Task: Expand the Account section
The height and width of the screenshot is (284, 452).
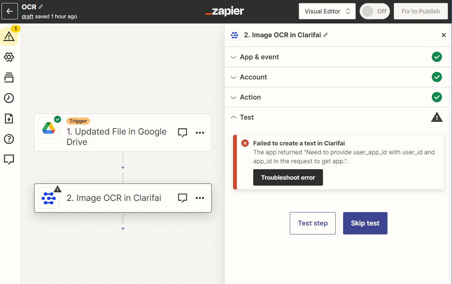Action: (x=254, y=77)
